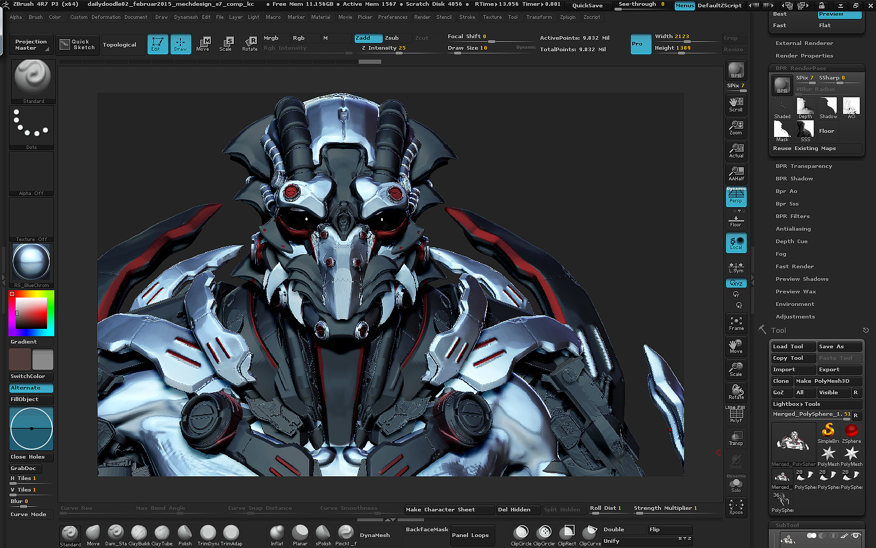Adjust the Draw Size slider
876x548 pixels.
(481, 48)
